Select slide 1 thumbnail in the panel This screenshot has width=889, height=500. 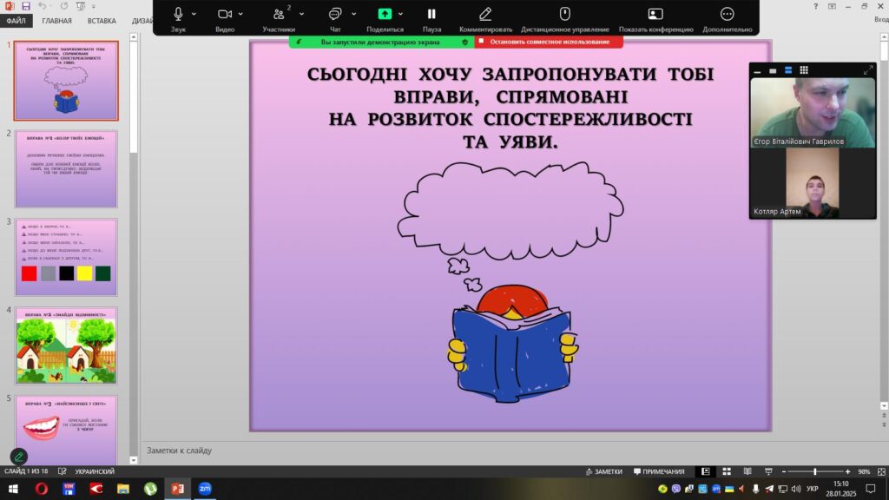click(x=66, y=81)
